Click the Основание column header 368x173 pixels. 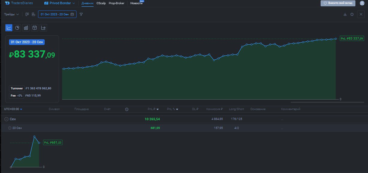pyautogui.click(x=258, y=109)
